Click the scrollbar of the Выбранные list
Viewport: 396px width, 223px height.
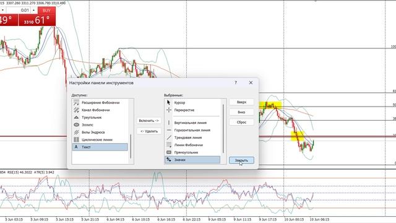click(223, 128)
